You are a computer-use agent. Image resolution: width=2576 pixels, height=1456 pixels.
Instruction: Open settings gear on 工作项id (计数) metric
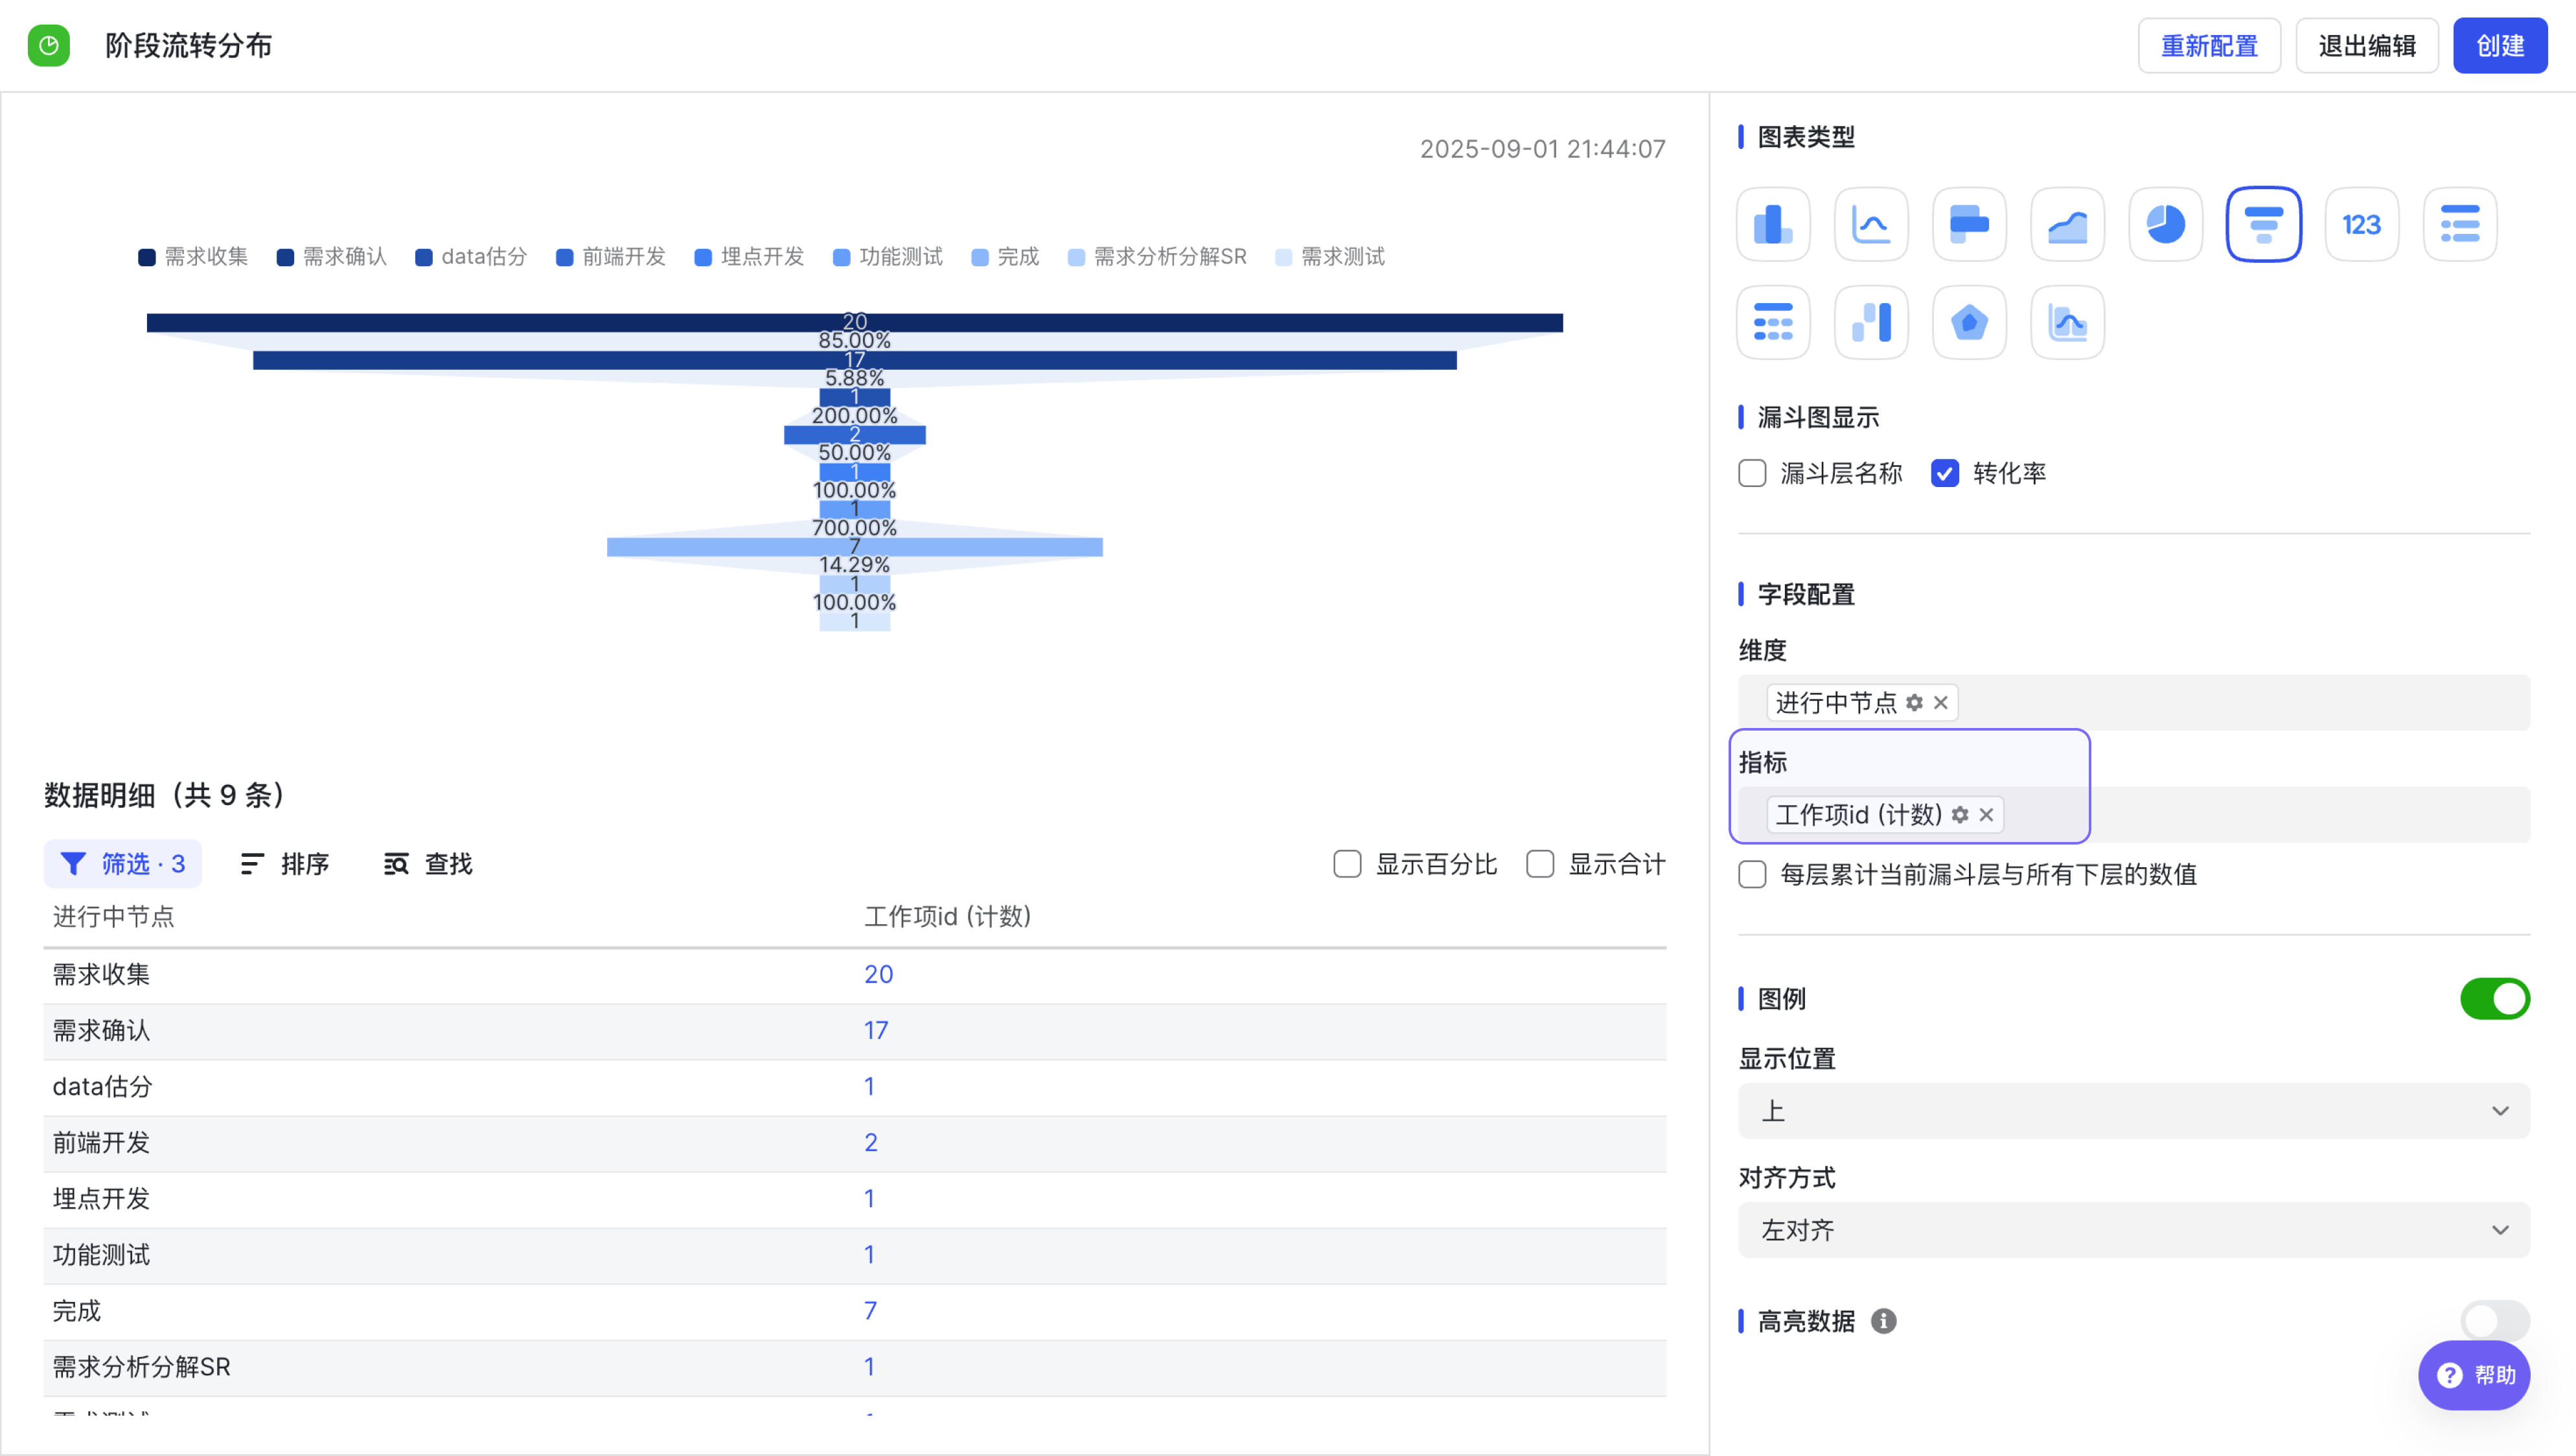point(1960,814)
